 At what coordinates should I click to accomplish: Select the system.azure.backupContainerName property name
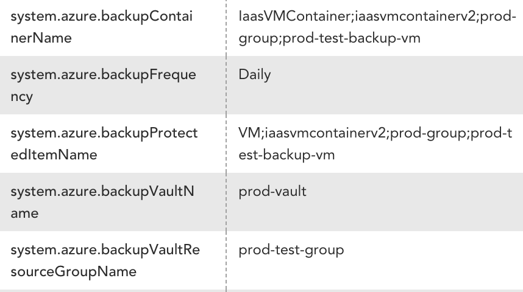pos(101,27)
